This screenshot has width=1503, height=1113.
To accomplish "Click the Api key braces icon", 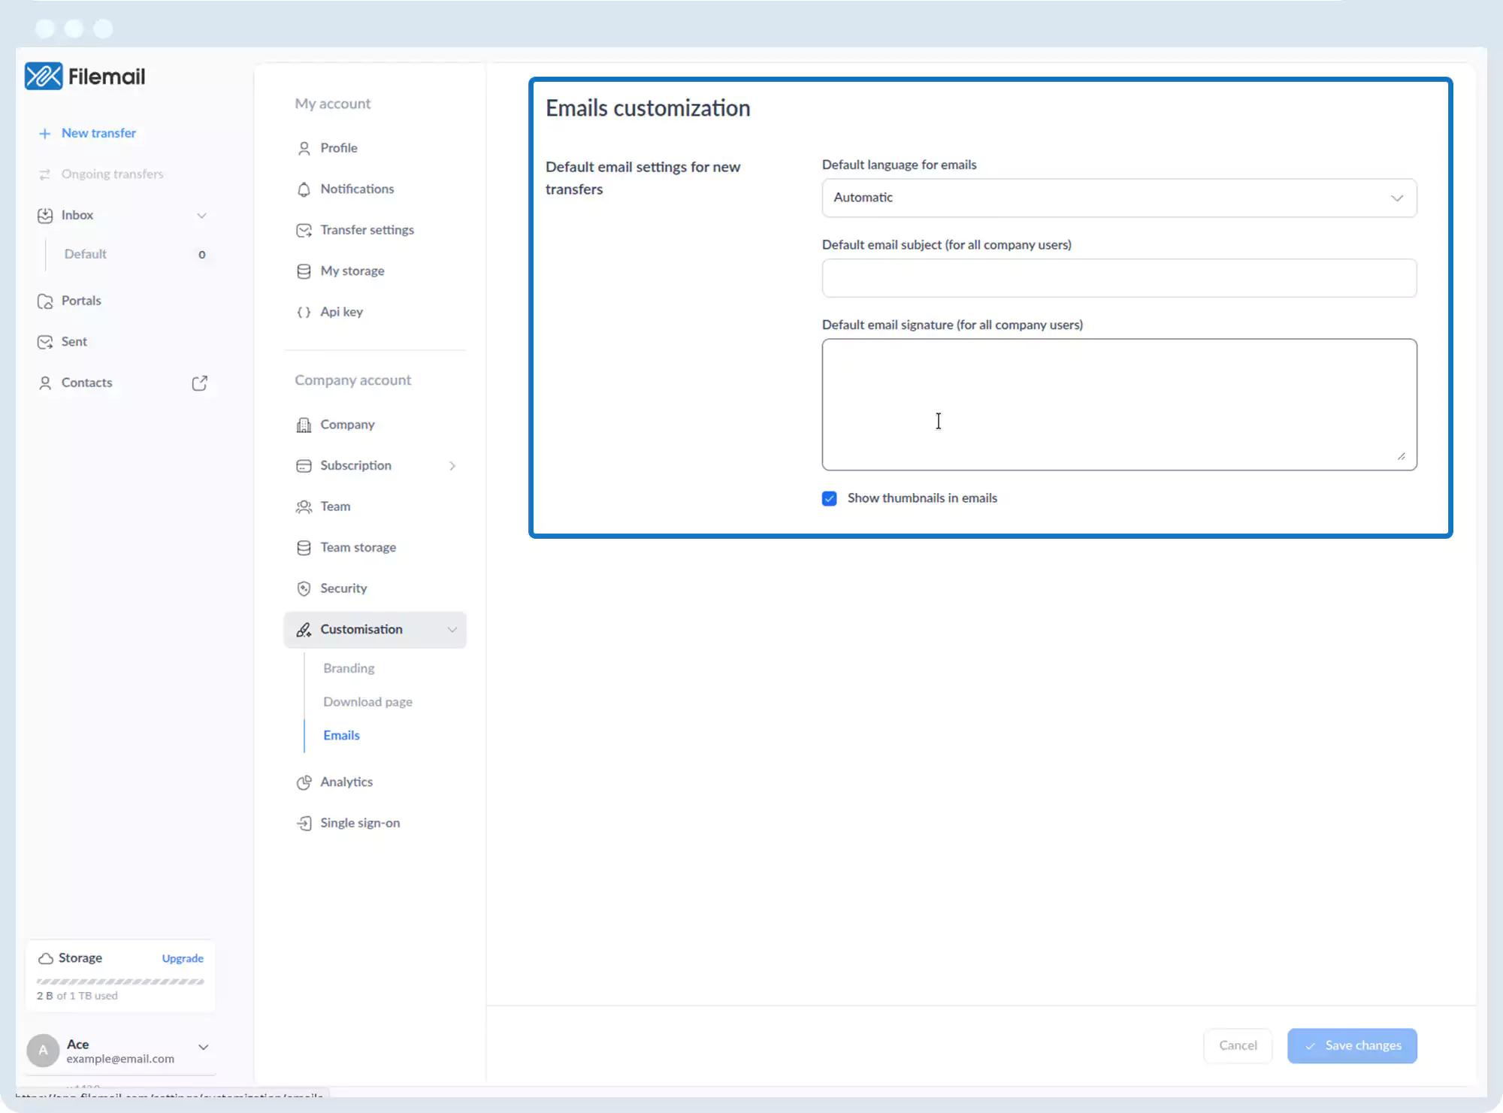I will [x=304, y=312].
